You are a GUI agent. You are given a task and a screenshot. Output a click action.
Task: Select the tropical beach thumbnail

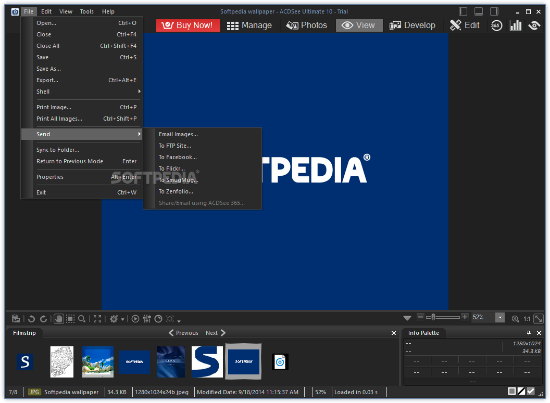98,362
